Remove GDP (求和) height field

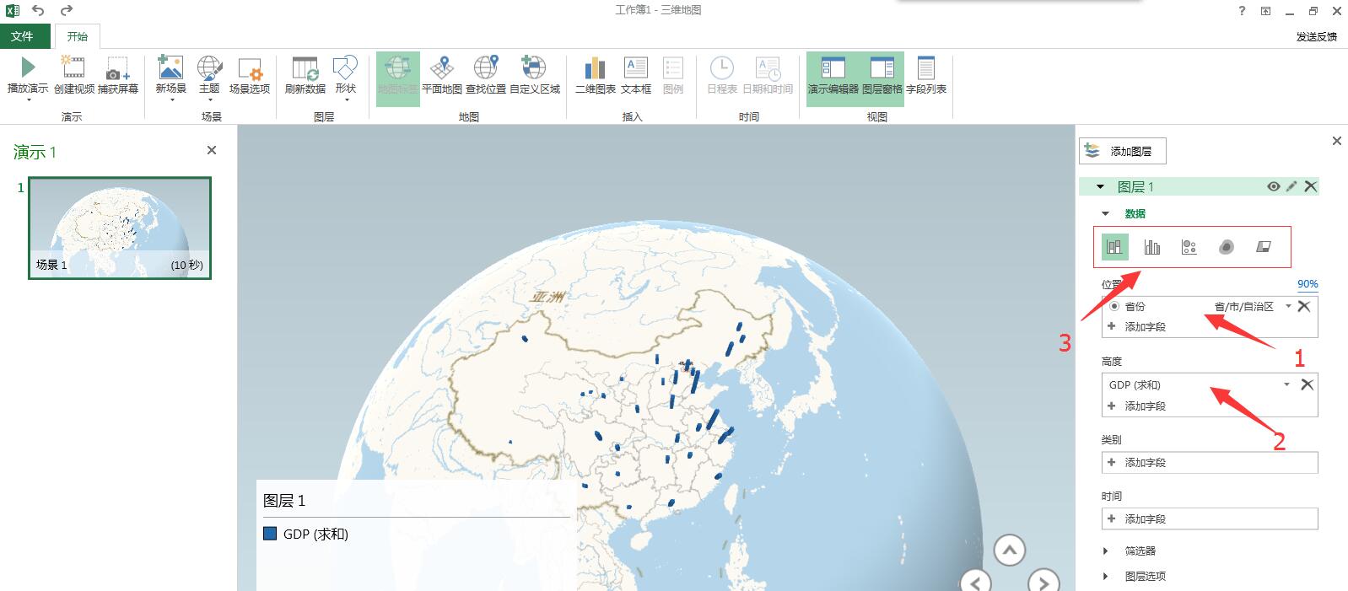(1307, 384)
